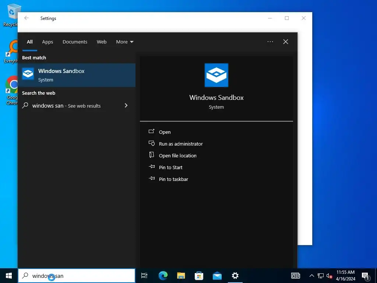Select the Google Chrome desktop shortcut
Image resolution: width=377 pixels, height=283 pixels.
coord(11,91)
